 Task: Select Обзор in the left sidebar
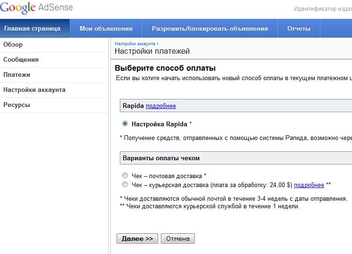(x=13, y=45)
